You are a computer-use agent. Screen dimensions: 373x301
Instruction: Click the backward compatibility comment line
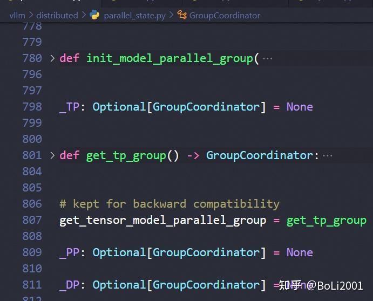tap(169, 204)
